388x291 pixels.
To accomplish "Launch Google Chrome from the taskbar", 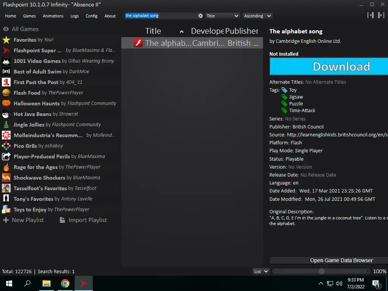I will pyautogui.click(x=65, y=283).
